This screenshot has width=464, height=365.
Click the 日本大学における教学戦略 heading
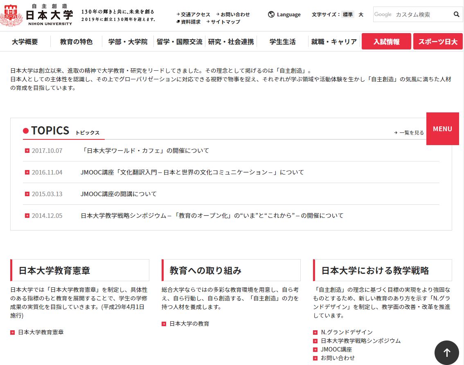tap(375, 271)
